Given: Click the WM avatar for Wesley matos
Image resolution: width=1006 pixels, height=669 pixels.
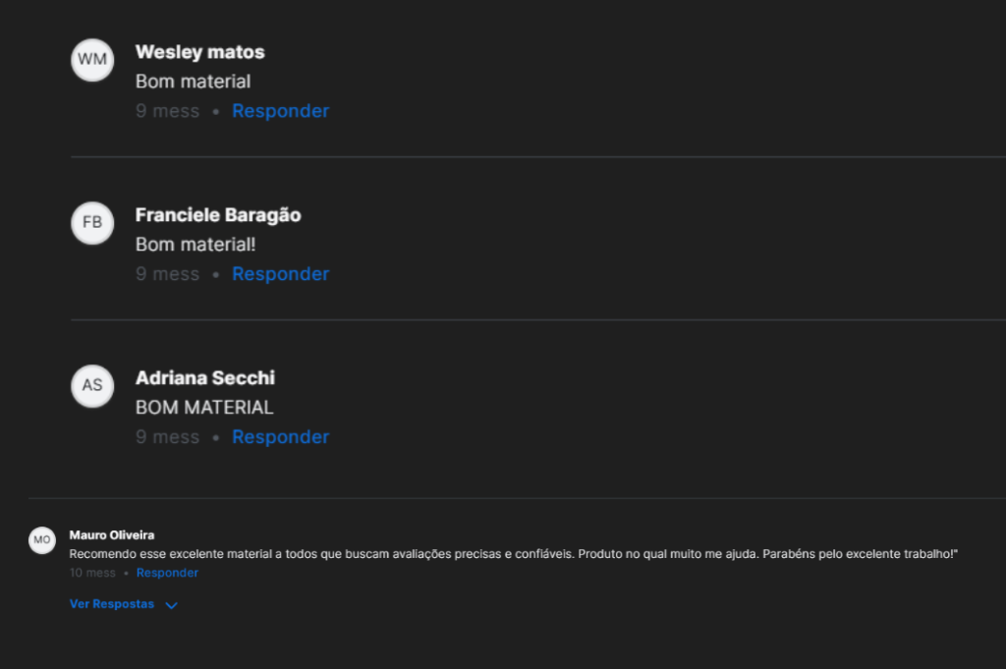Looking at the screenshot, I should point(92,60).
